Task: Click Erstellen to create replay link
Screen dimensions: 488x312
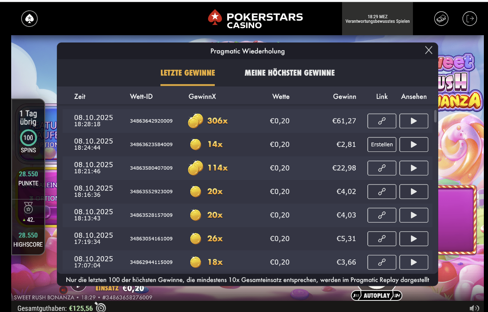Action: pos(381,144)
